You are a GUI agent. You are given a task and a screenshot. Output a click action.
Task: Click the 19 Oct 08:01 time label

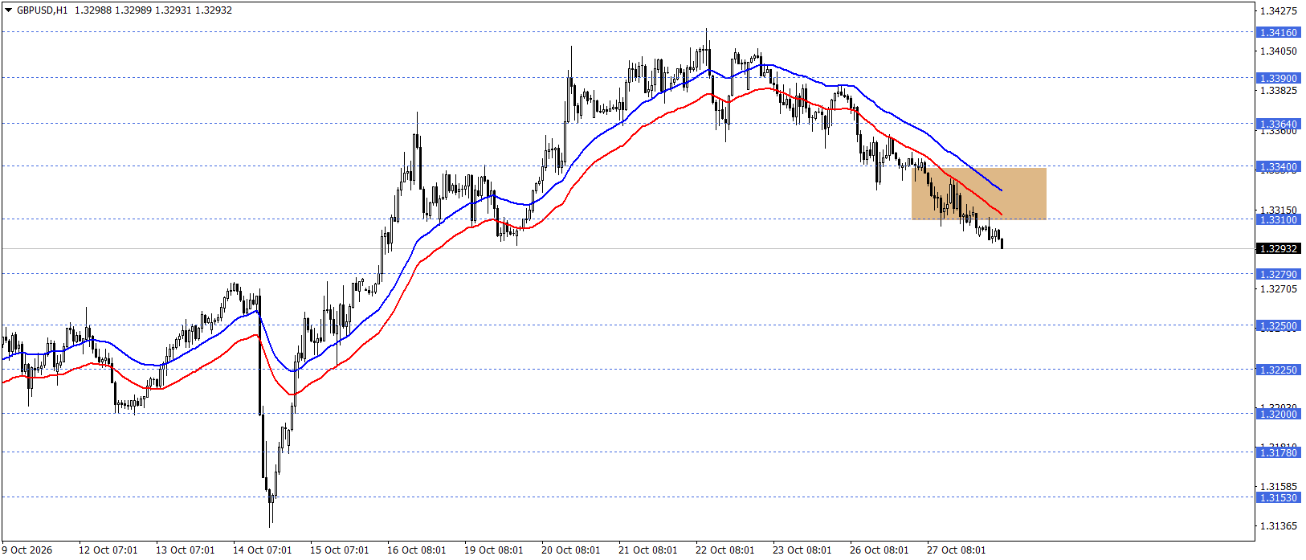point(494,550)
